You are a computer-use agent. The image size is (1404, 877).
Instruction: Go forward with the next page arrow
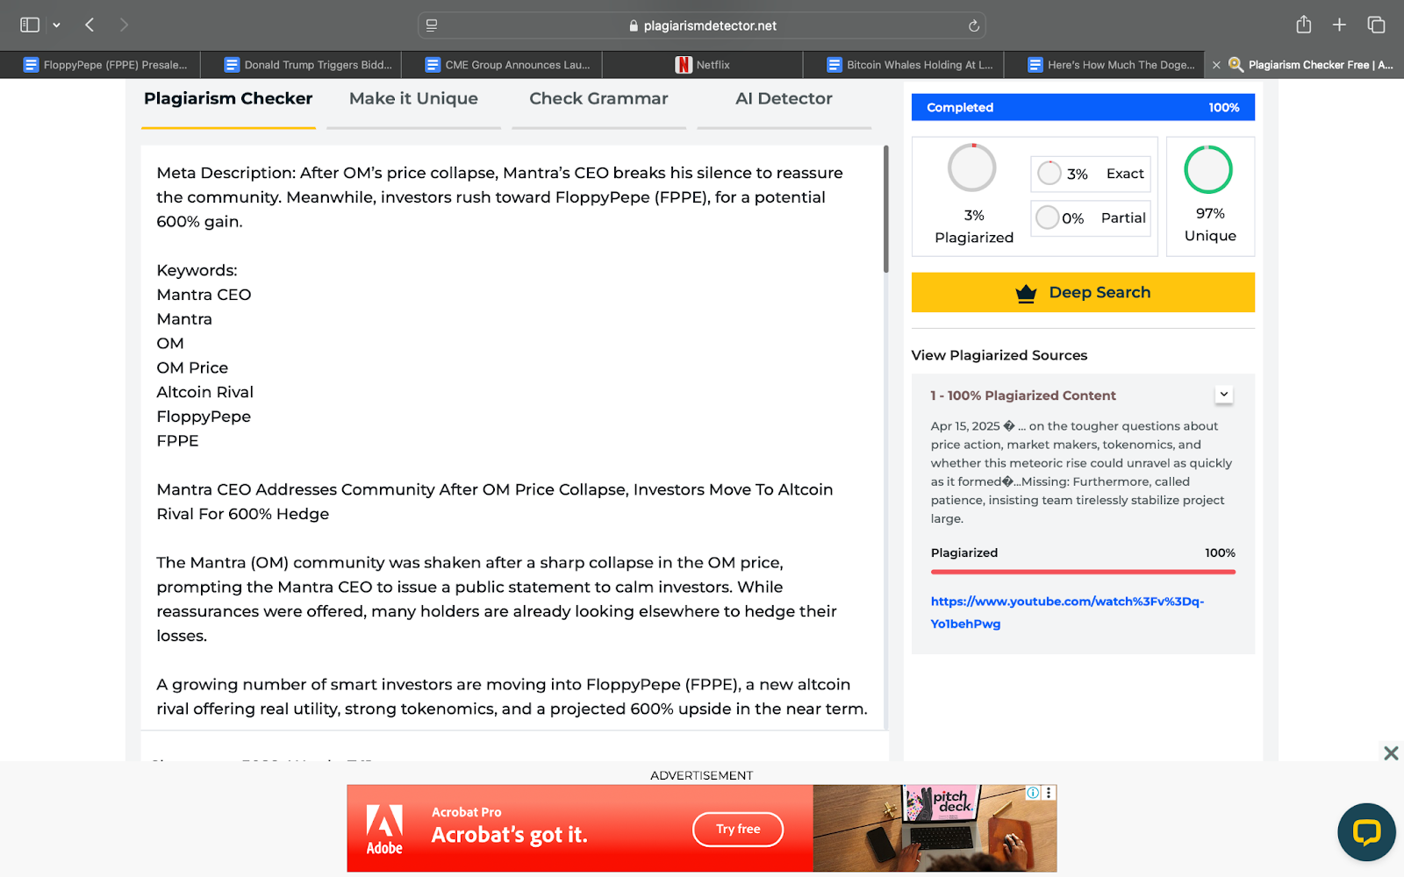tap(124, 25)
